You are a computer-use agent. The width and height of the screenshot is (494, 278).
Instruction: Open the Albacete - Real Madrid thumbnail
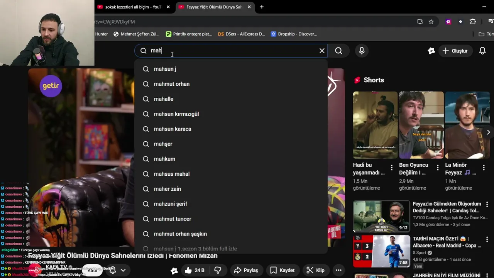click(381, 251)
